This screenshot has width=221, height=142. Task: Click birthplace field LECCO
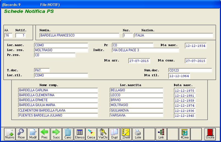pos(137,95)
